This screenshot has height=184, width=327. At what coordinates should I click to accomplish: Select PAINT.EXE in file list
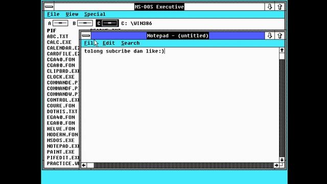tap(61, 152)
